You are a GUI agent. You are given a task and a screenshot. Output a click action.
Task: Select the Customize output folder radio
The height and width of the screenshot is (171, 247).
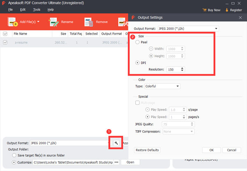click(x=14, y=162)
